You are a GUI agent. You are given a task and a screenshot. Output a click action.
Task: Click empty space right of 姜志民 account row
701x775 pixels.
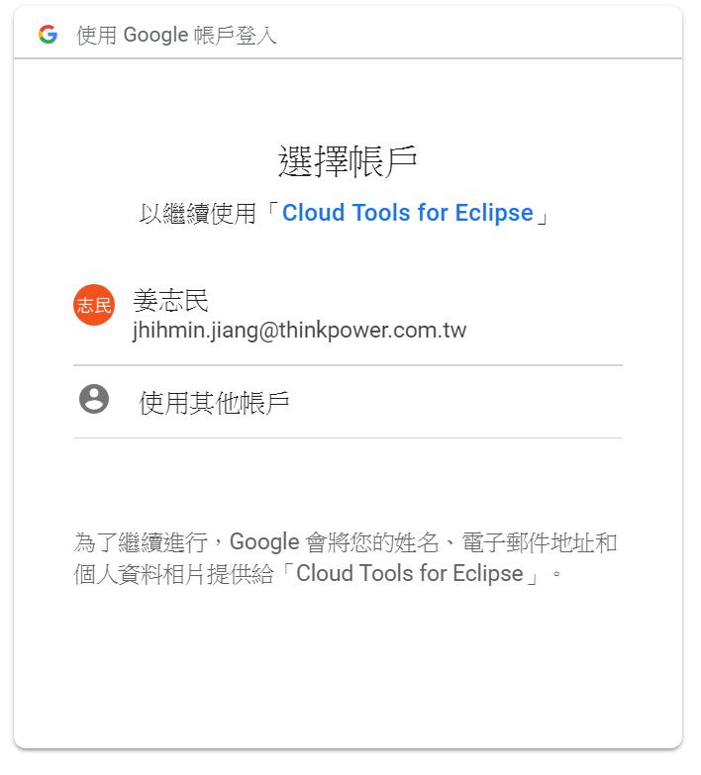pyautogui.click(x=544, y=316)
